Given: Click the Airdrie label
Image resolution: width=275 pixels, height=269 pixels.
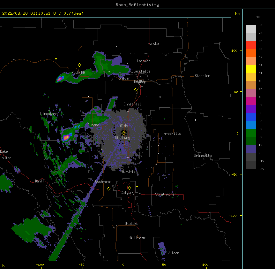Looking at the screenshot, I should click(129, 172).
